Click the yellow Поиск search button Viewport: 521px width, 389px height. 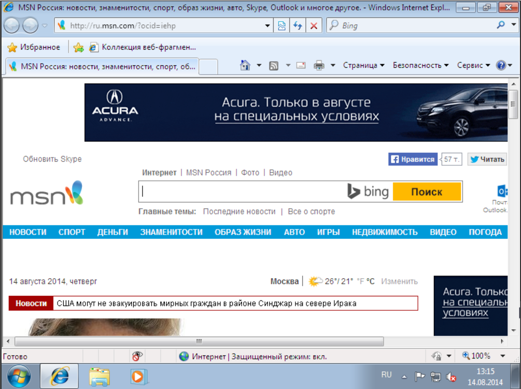click(x=427, y=192)
